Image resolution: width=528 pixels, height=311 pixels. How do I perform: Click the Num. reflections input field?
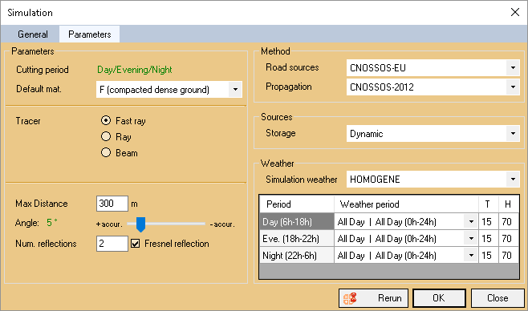click(x=112, y=244)
